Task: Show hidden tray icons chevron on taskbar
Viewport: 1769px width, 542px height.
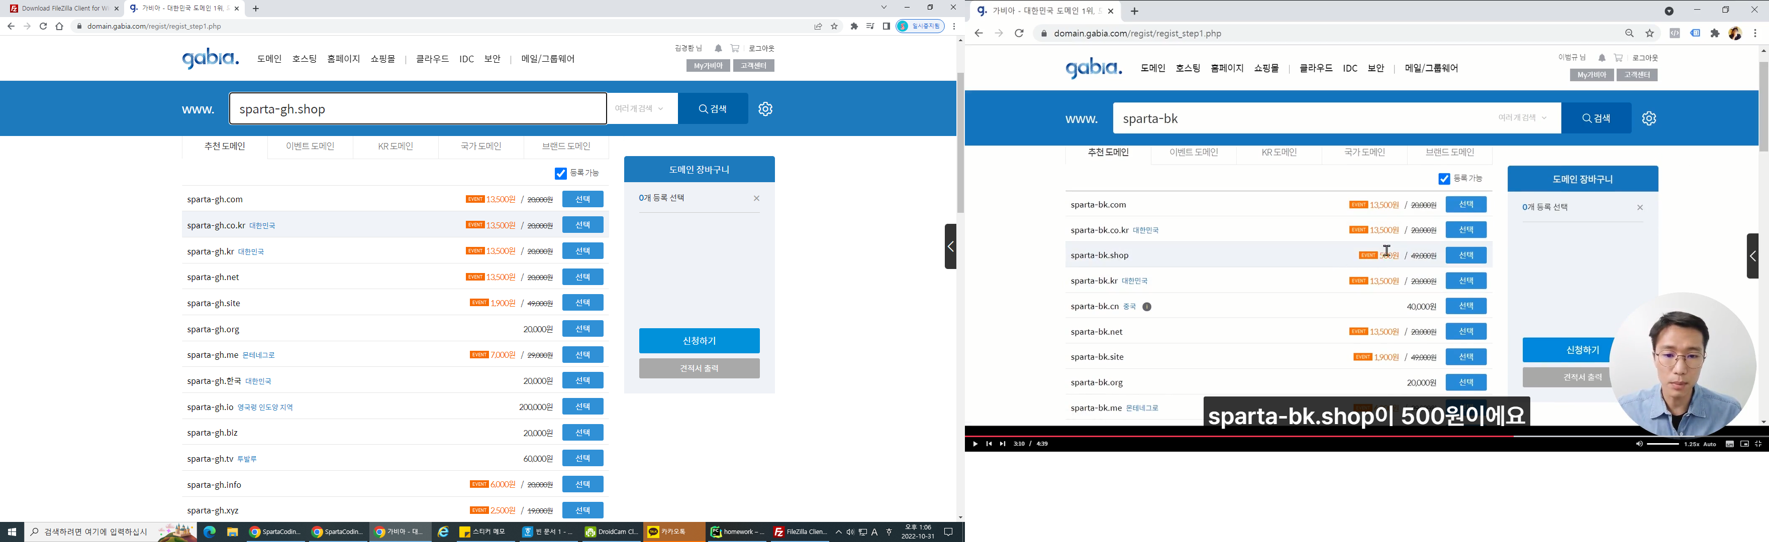Action: click(838, 531)
